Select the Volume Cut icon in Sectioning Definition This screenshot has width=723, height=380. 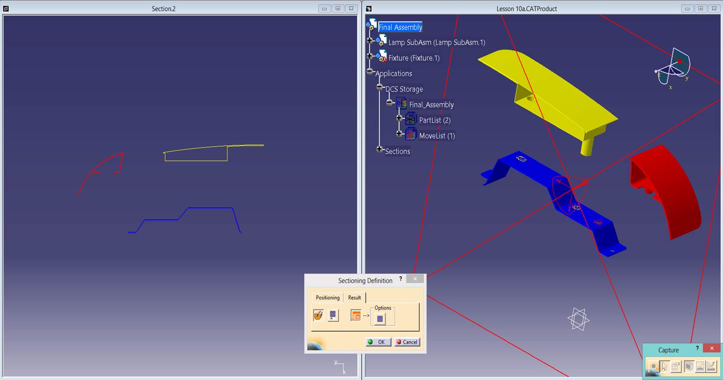coord(318,315)
